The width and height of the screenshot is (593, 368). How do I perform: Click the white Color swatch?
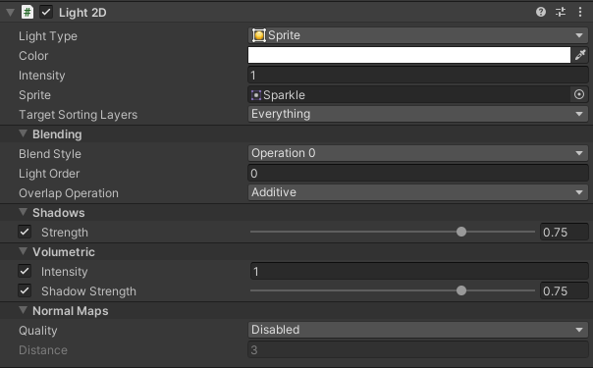tap(409, 55)
